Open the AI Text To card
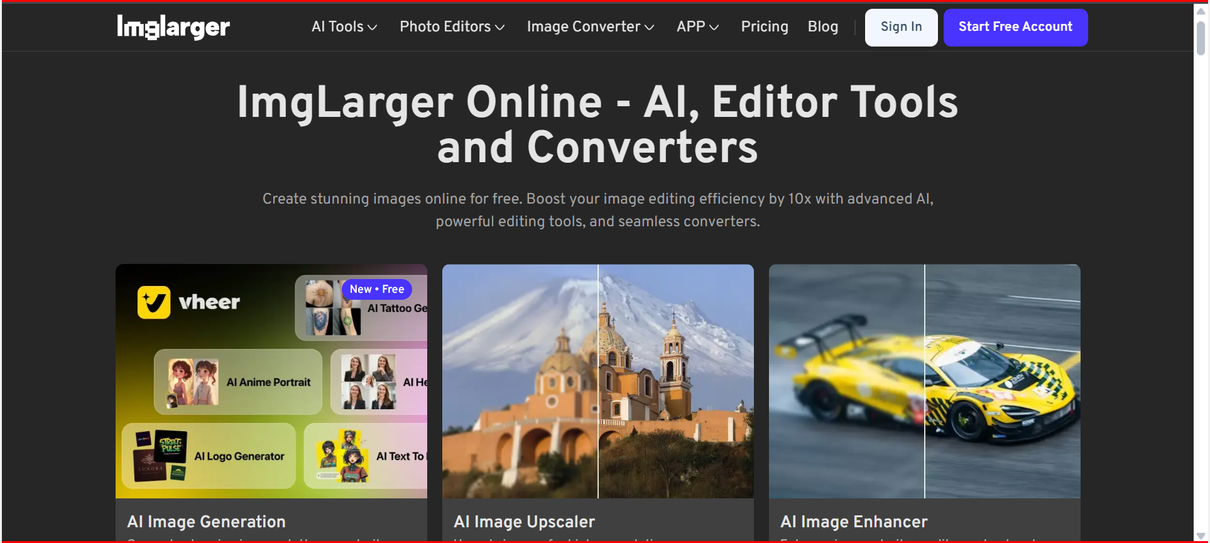The image size is (1210, 543). (x=366, y=456)
